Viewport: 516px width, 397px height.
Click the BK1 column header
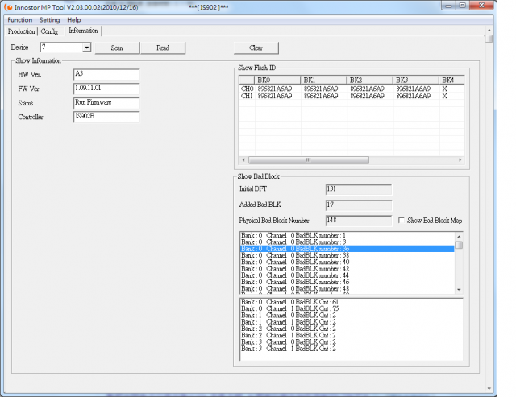[323, 80]
